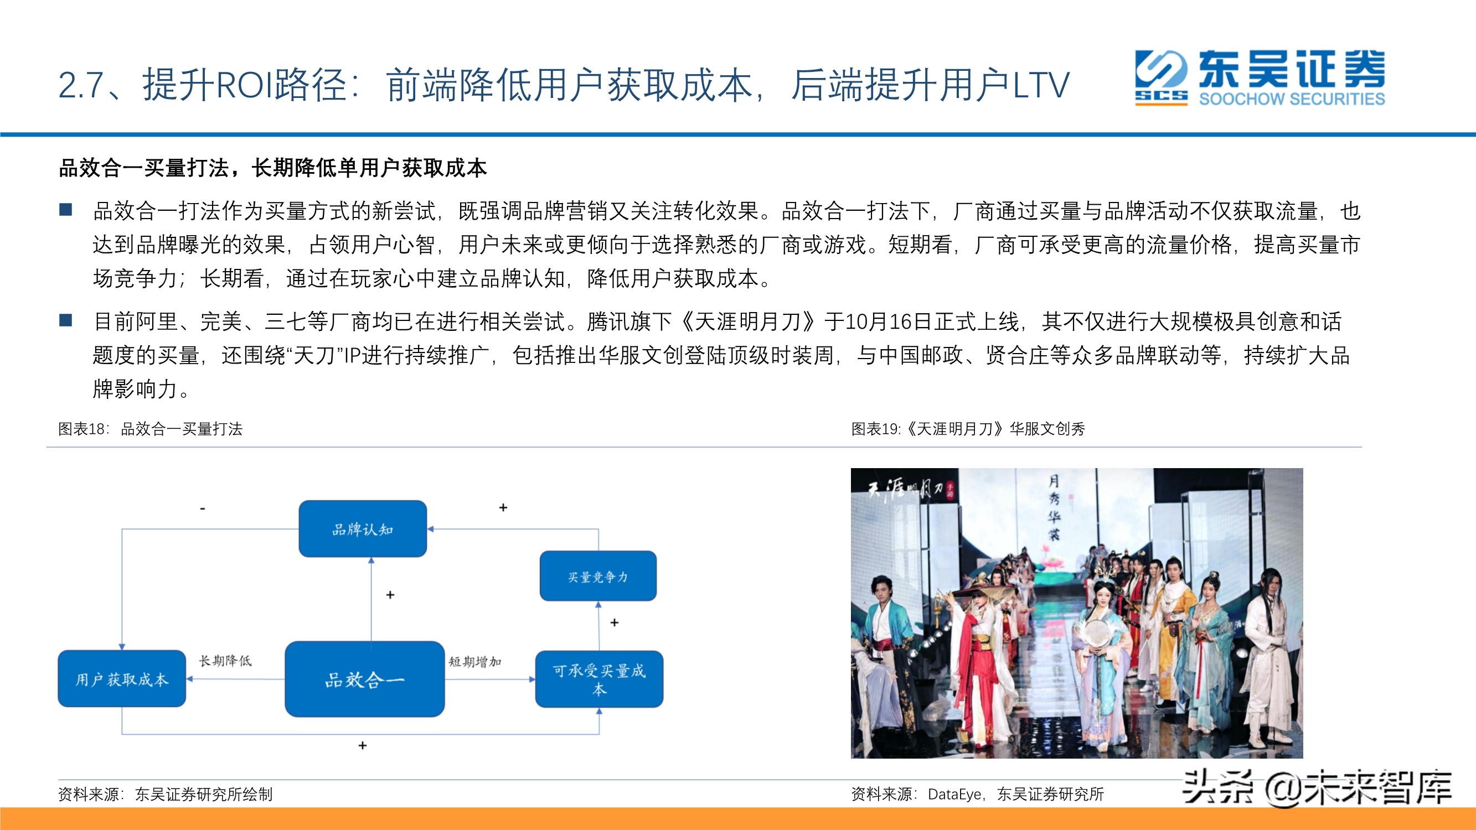The height and width of the screenshot is (830, 1476).
Task: Click the 天涯明月刀 fashion show photo
Action: pos(1077,613)
